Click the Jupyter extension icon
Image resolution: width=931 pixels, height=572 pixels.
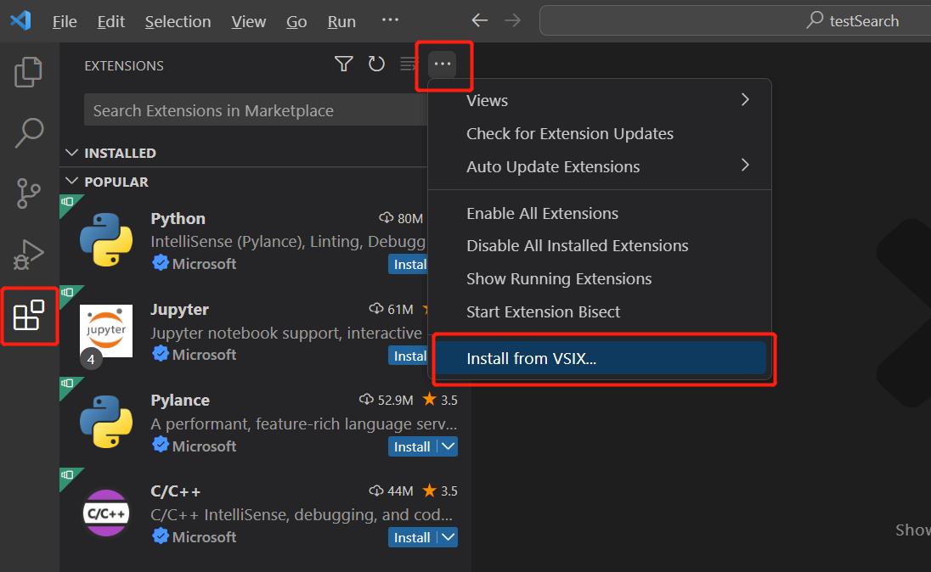(x=106, y=331)
